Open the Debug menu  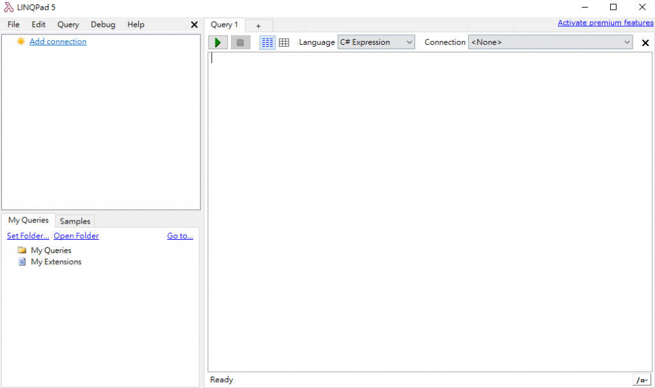click(103, 25)
